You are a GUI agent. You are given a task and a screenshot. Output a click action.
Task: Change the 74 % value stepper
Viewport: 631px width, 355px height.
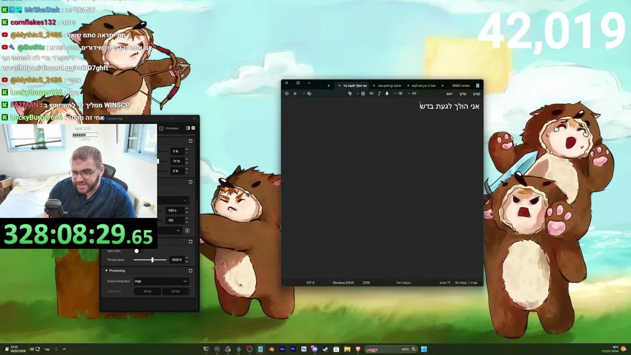[186, 161]
